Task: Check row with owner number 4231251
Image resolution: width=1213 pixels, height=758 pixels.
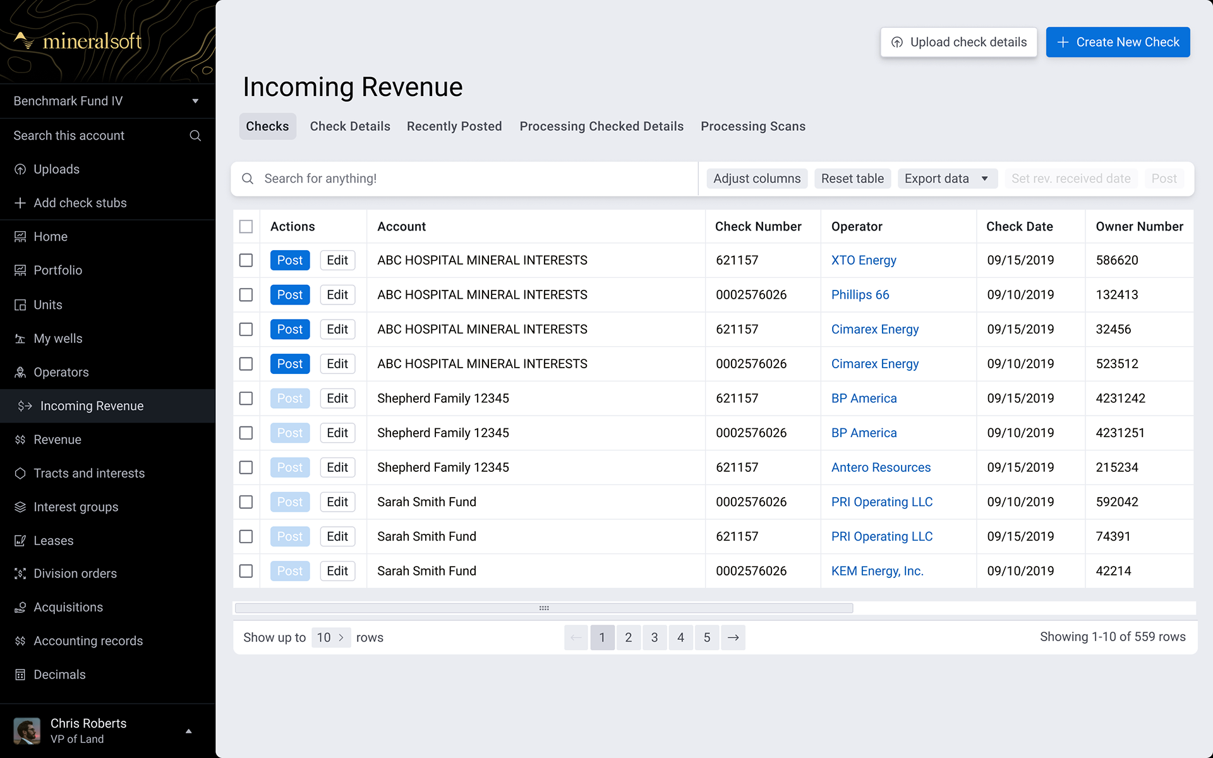Action: click(246, 433)
